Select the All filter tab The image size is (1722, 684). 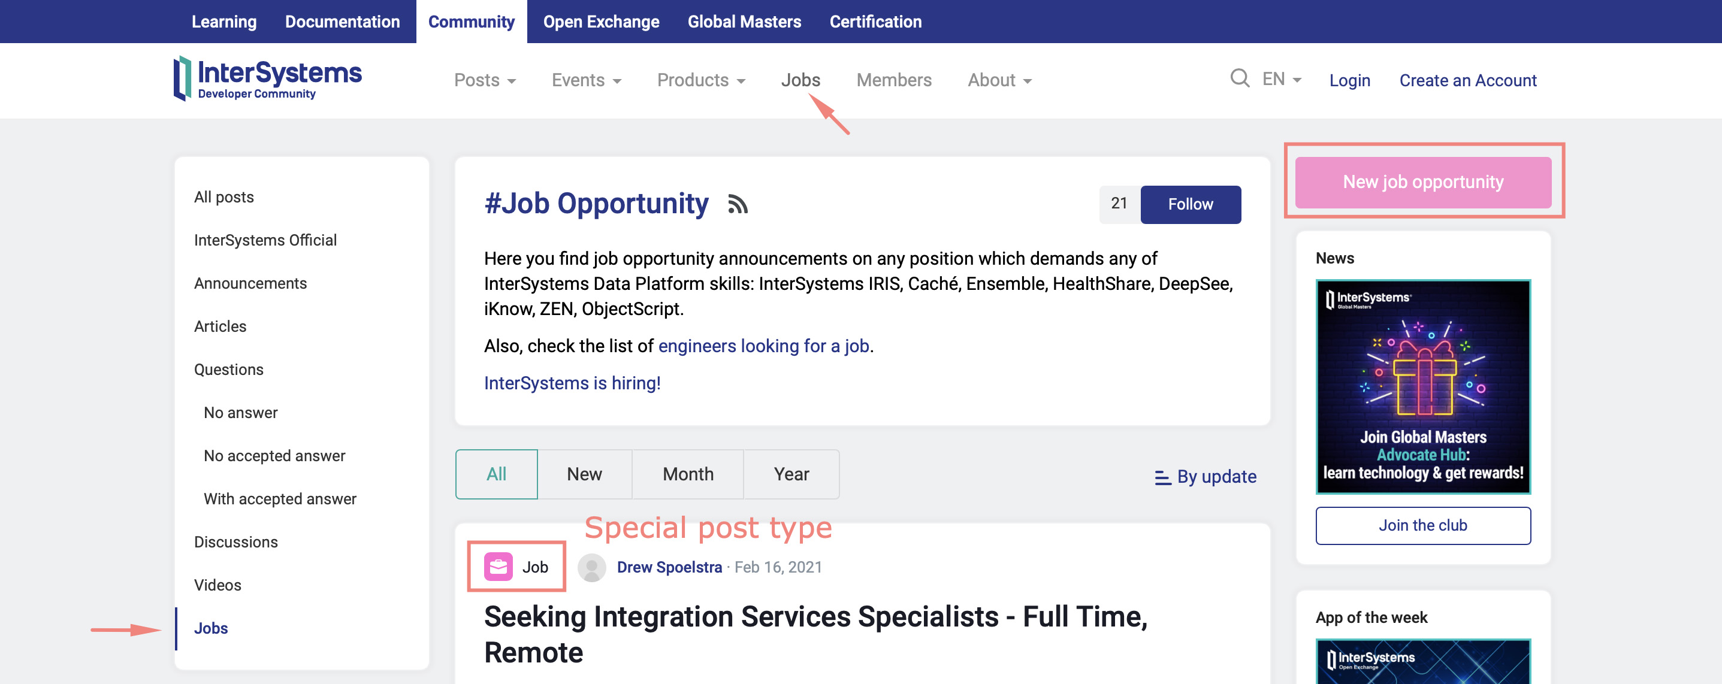tap(496, 474)
